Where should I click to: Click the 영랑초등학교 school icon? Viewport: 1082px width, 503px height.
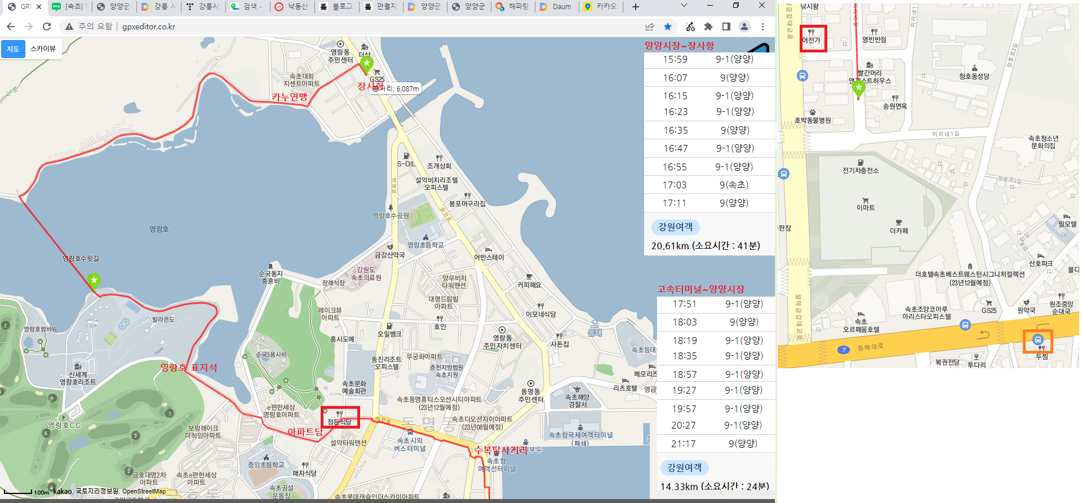tap(425, 237)
